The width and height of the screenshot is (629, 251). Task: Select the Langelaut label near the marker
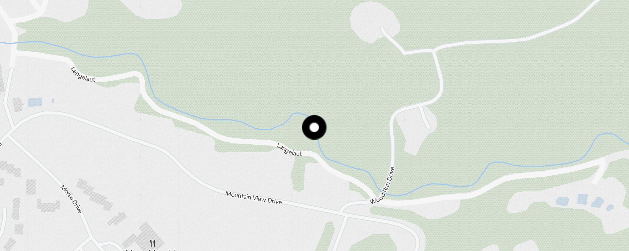(289, 150)
